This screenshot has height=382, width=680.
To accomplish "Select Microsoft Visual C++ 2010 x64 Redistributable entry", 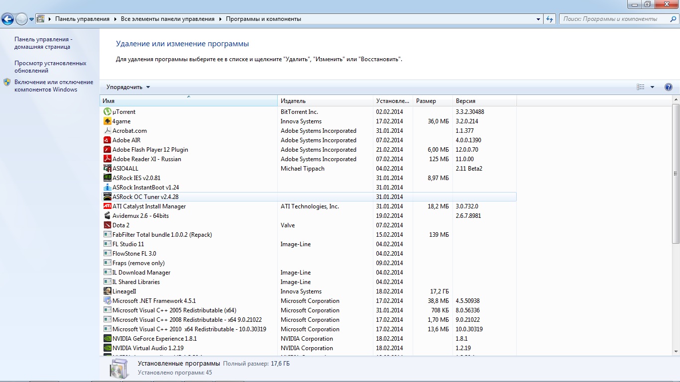I will 308,329.
